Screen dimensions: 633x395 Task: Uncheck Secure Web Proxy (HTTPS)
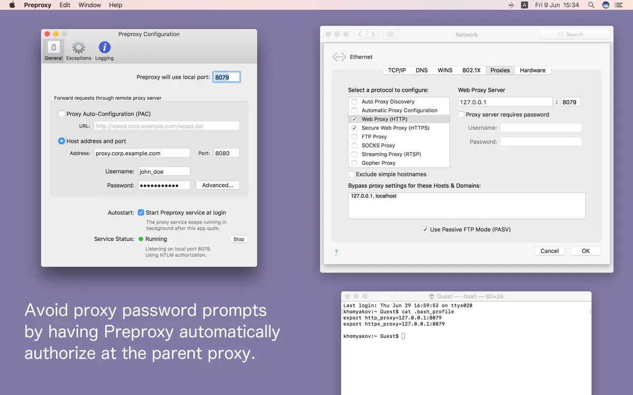[x=354, y=128]
